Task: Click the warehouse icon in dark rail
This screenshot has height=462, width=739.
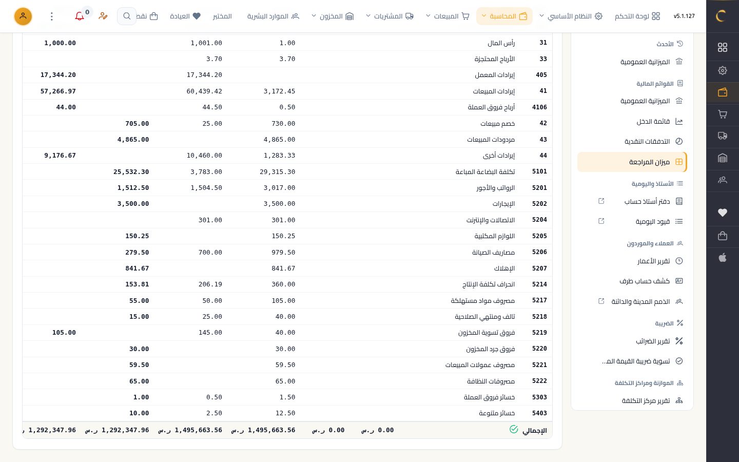Action: (x=723, y=158)
